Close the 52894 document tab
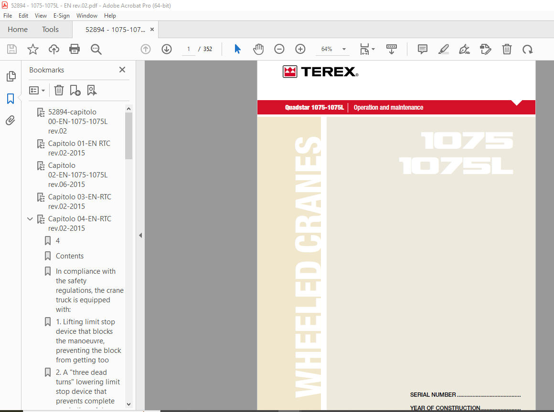Screen dimensions: 554x412 152,29
